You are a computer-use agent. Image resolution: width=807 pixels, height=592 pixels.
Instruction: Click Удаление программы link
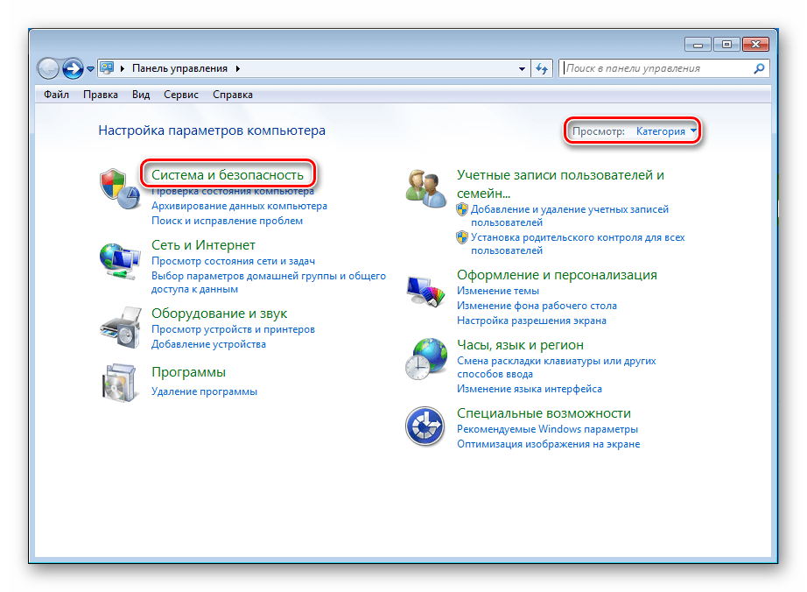[204, 391]
